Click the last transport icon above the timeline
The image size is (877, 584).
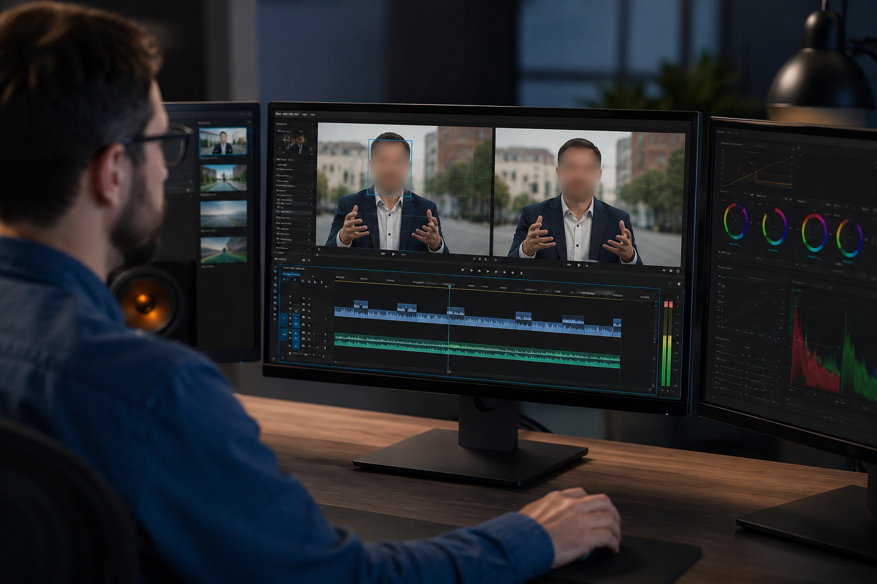point(521,273)
